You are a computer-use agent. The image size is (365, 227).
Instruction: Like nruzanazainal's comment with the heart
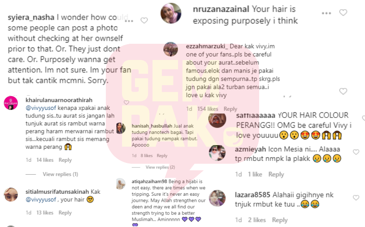[x=343, y=13]
